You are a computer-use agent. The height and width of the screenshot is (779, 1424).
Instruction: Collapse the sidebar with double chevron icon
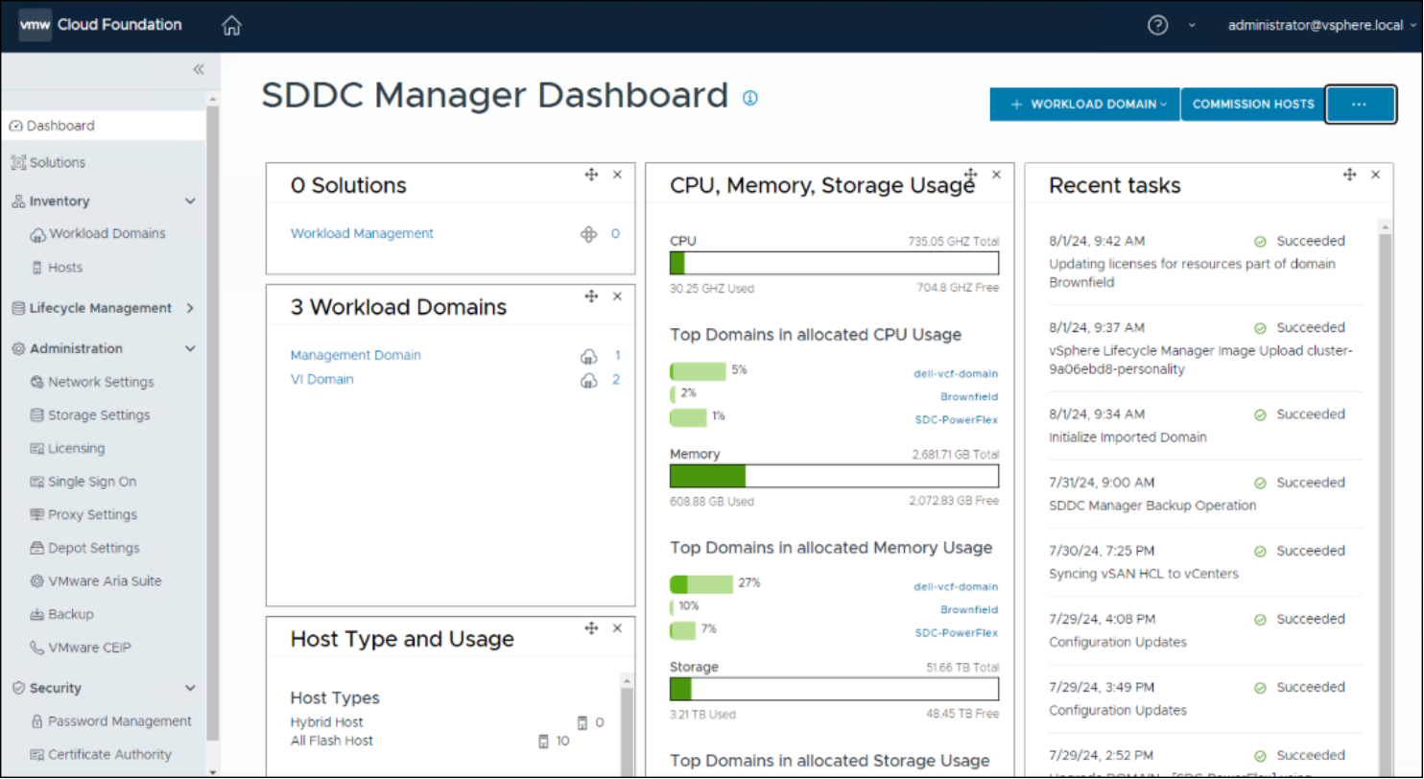(x=199, y=69)
